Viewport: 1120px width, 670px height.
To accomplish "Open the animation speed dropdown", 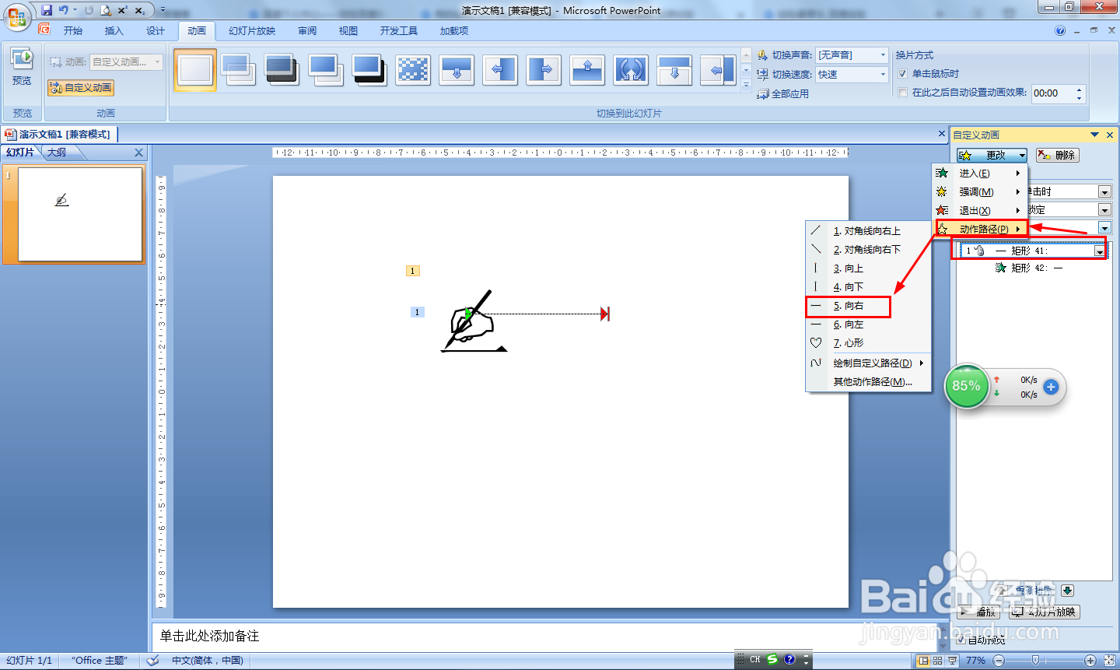I will coord(1104,228).
